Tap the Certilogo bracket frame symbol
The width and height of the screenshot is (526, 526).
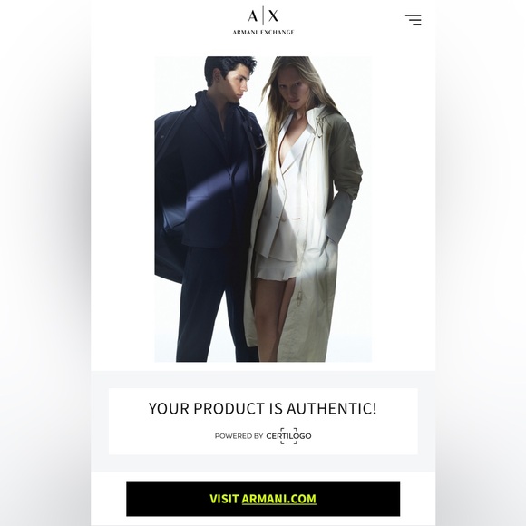coord(288,436)
